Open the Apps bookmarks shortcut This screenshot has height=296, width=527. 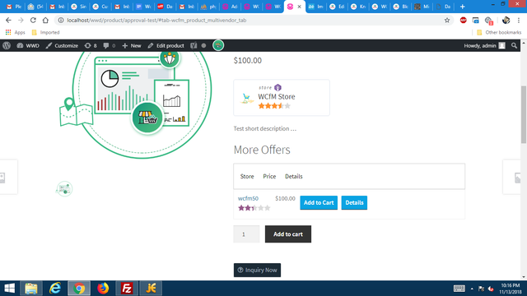pyautogui.click(x=15, y=33)
